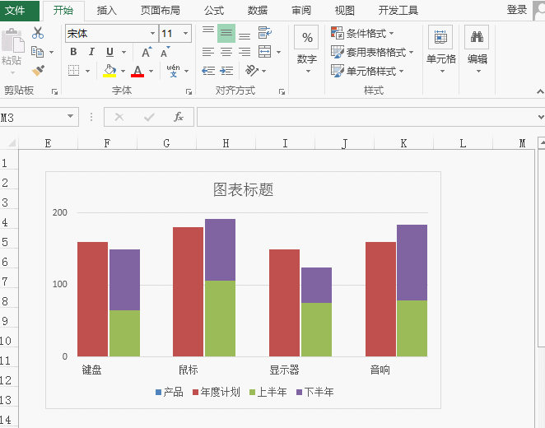The image size is (545, 428).
Task: Click the Merge and Center icon
Action: (x=265, y=52)
